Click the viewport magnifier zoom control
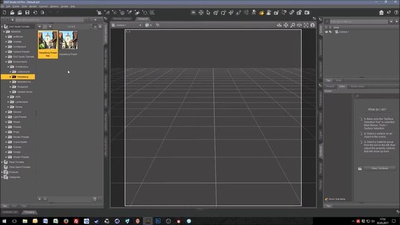The height and width of the screenshot is (225, 400). [292, 25]
